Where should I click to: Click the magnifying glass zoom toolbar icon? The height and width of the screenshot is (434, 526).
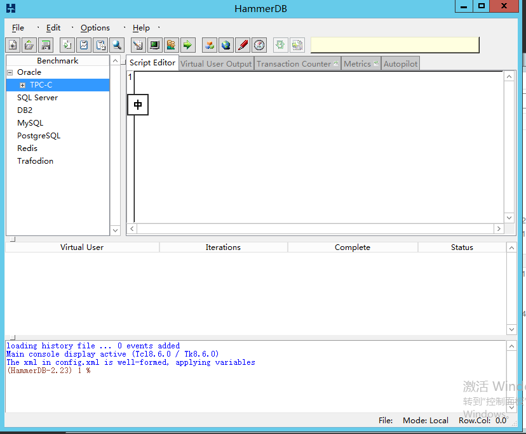click(x=117, y=44)
